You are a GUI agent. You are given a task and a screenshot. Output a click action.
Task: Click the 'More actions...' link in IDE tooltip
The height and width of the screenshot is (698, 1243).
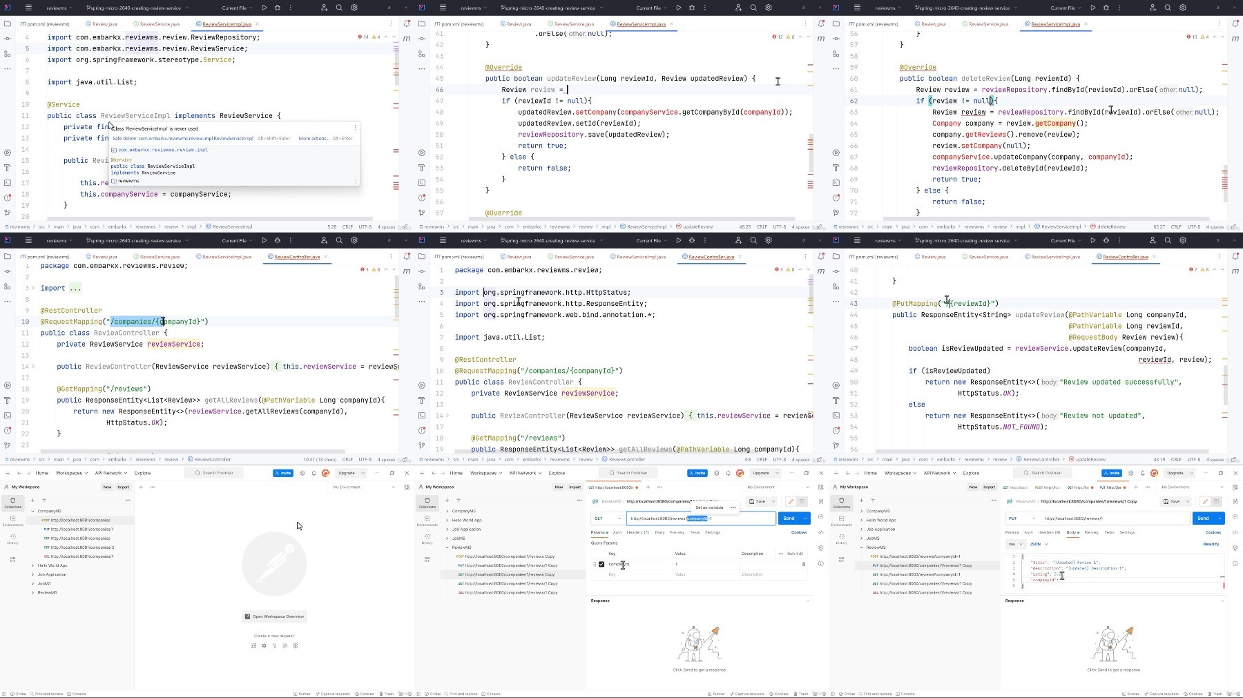[314, 138]
